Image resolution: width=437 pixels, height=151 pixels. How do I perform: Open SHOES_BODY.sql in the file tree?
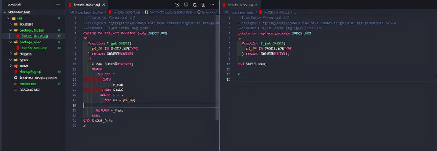tap(33, 36)
